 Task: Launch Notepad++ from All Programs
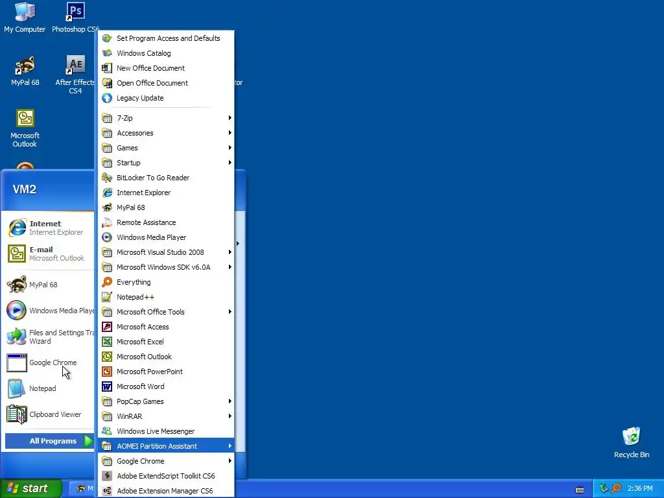(x=166, y=297)
